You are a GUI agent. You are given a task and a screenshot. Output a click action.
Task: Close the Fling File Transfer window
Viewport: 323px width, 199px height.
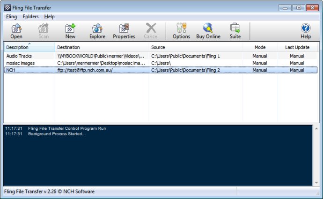tap(312, 8)
